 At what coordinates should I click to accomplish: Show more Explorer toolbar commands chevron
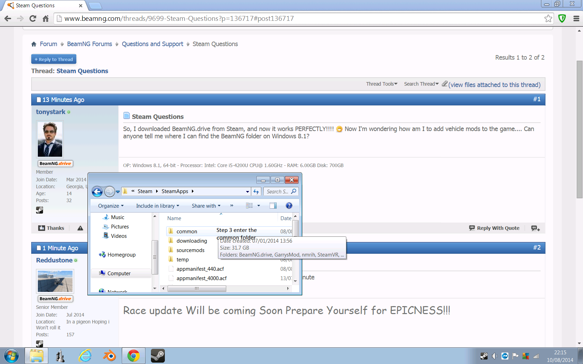(232, 206)
